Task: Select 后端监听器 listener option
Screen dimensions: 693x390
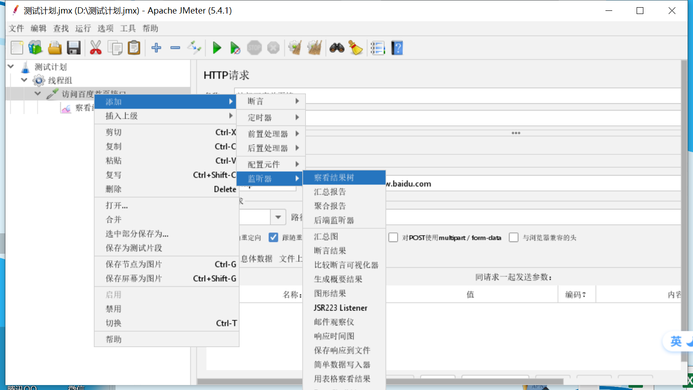Action: pyautogui.click(x=344, y=220)
